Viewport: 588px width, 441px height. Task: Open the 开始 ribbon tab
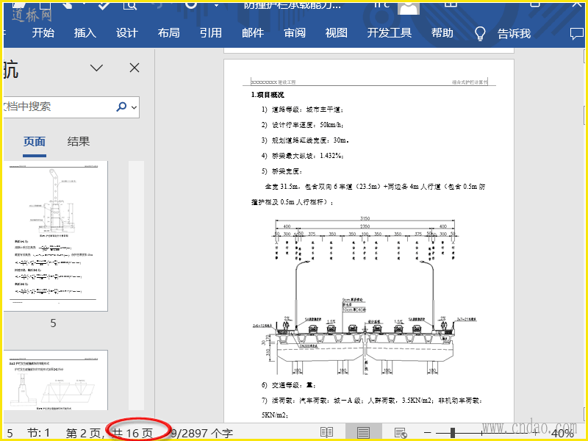point(43,33)
